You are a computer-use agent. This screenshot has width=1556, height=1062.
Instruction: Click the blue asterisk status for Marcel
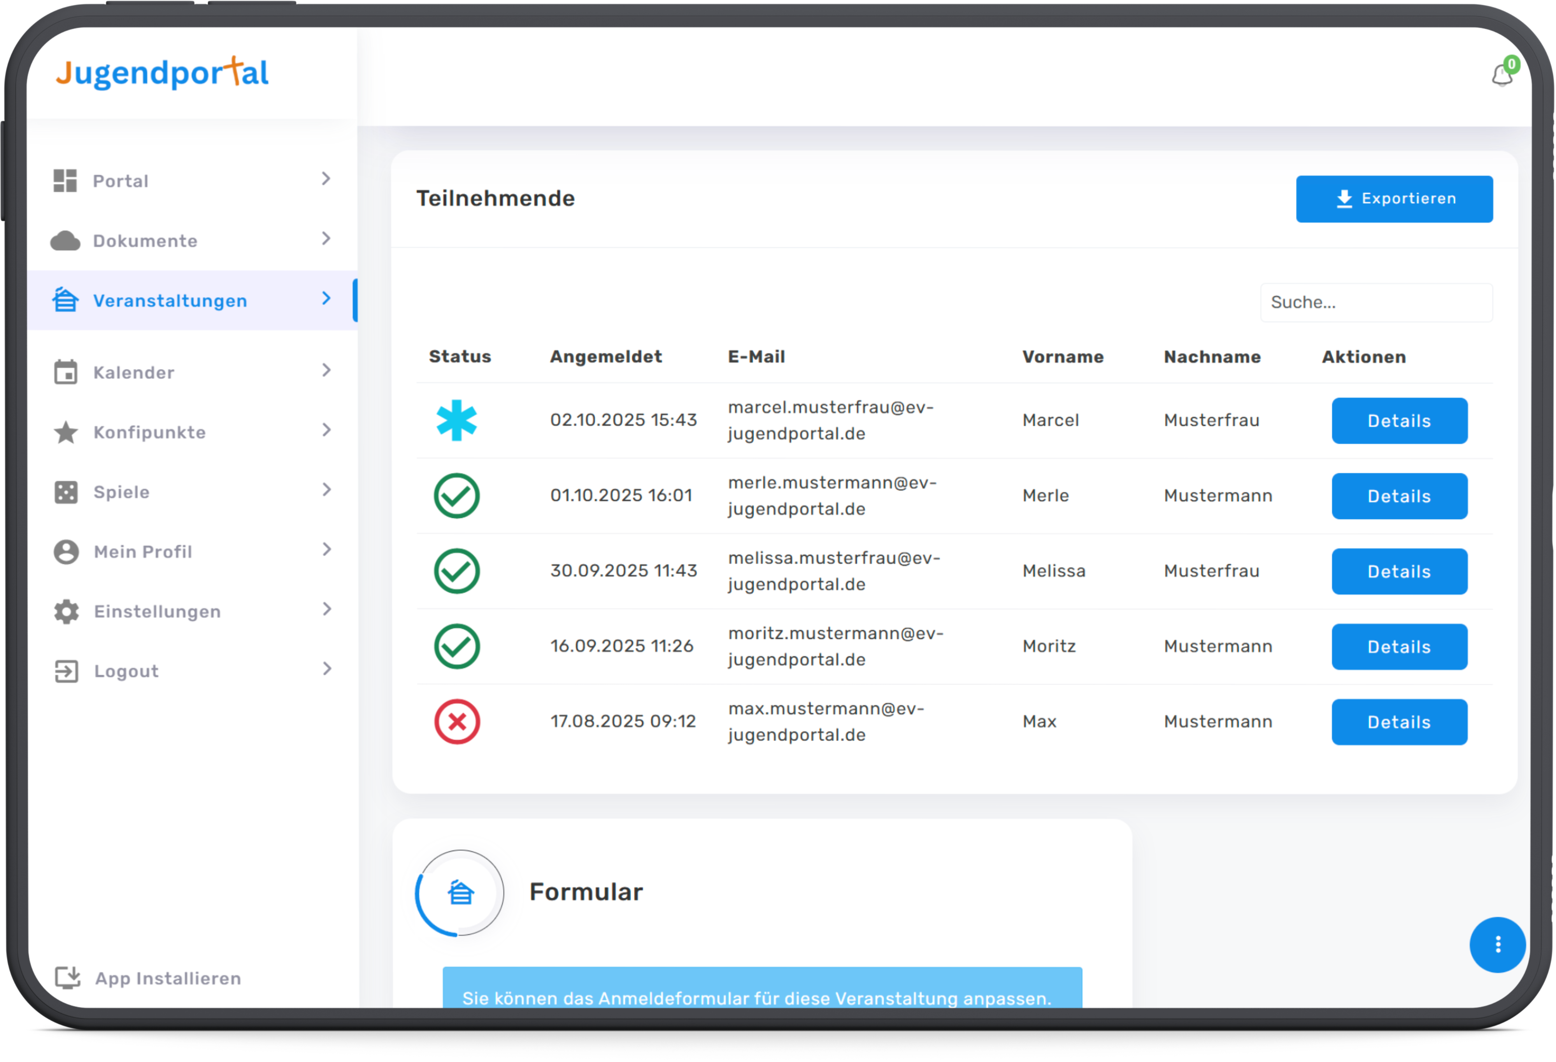pyautogui.click(x=457, y=421)
